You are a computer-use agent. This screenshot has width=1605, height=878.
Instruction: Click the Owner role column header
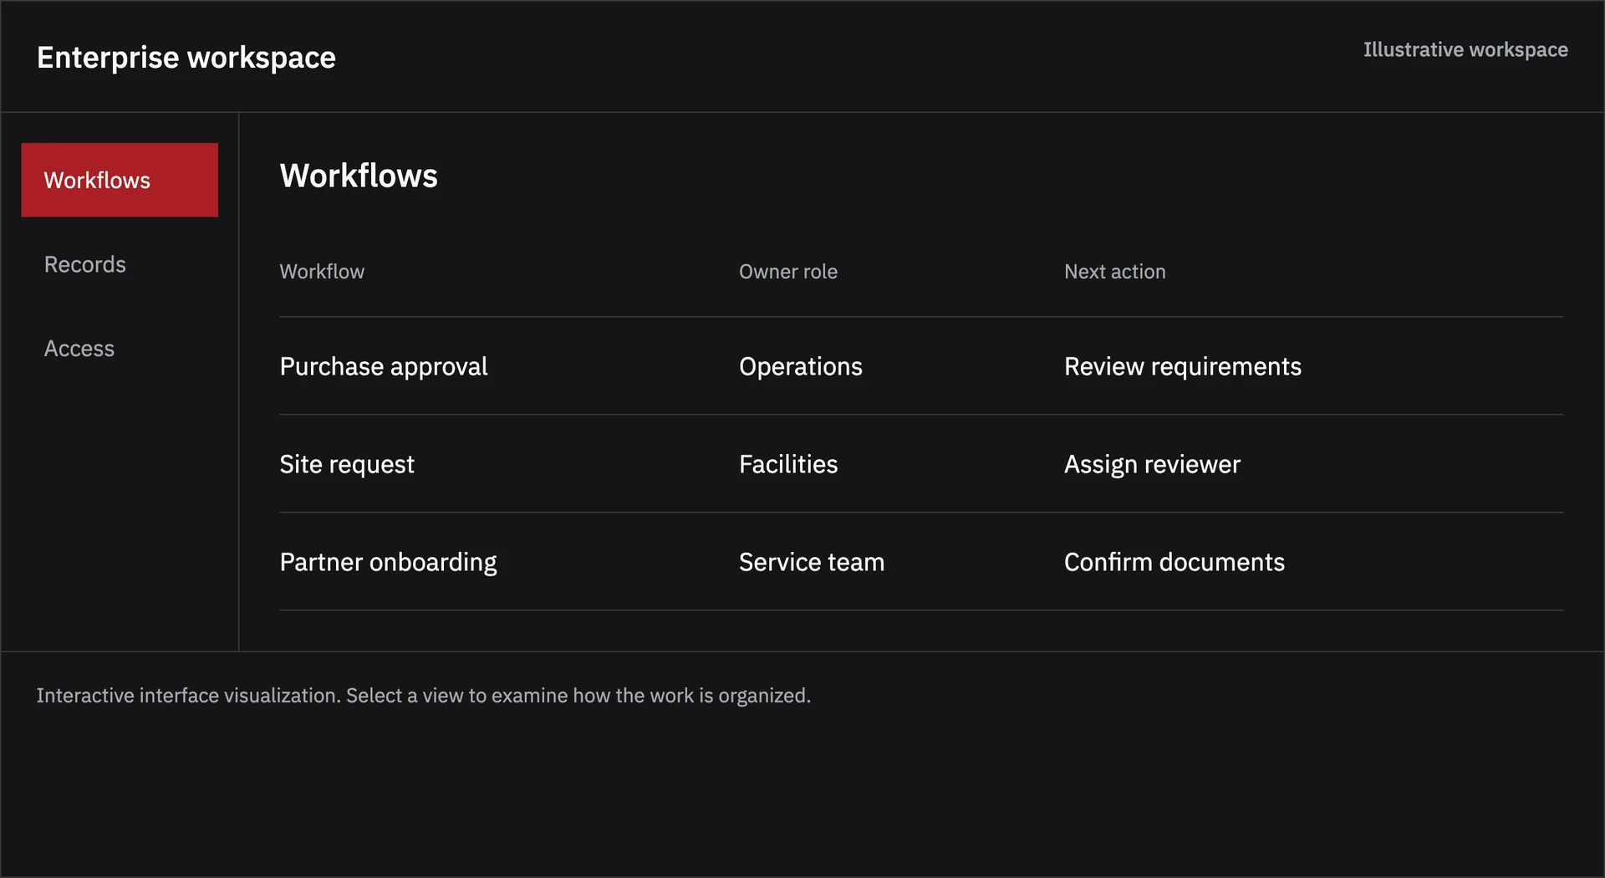pos(788,272)
